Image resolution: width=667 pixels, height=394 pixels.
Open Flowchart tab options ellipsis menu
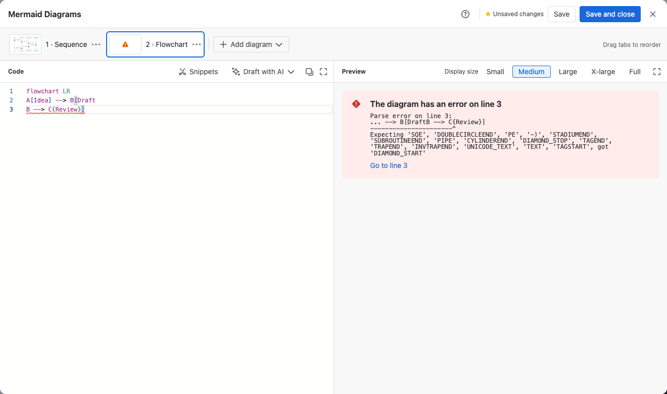coord(197,44)
